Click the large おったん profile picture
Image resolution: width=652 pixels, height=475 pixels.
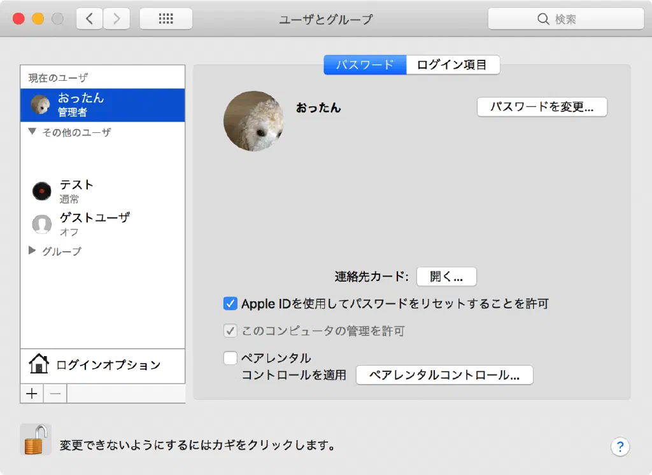click(x=253, y=121)
